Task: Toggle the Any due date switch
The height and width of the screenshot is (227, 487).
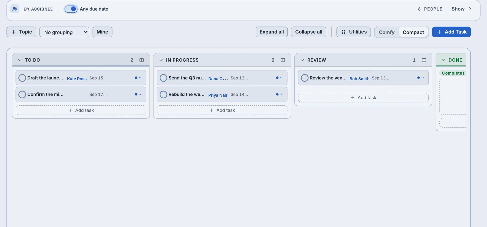Action: pos(71,9)
